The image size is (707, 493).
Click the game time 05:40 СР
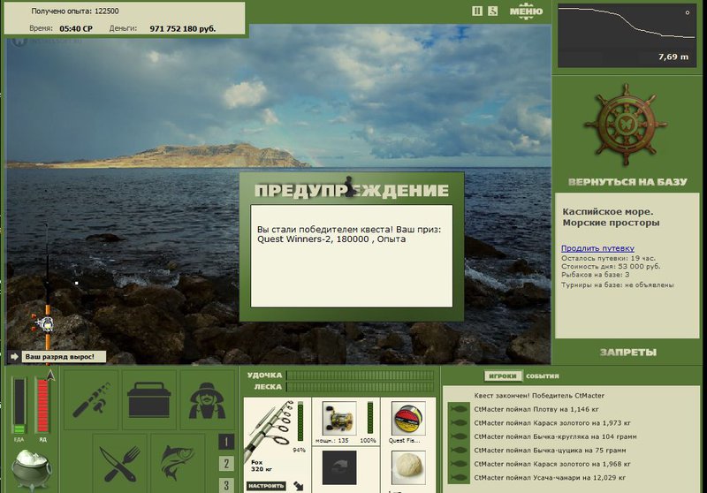76,29
